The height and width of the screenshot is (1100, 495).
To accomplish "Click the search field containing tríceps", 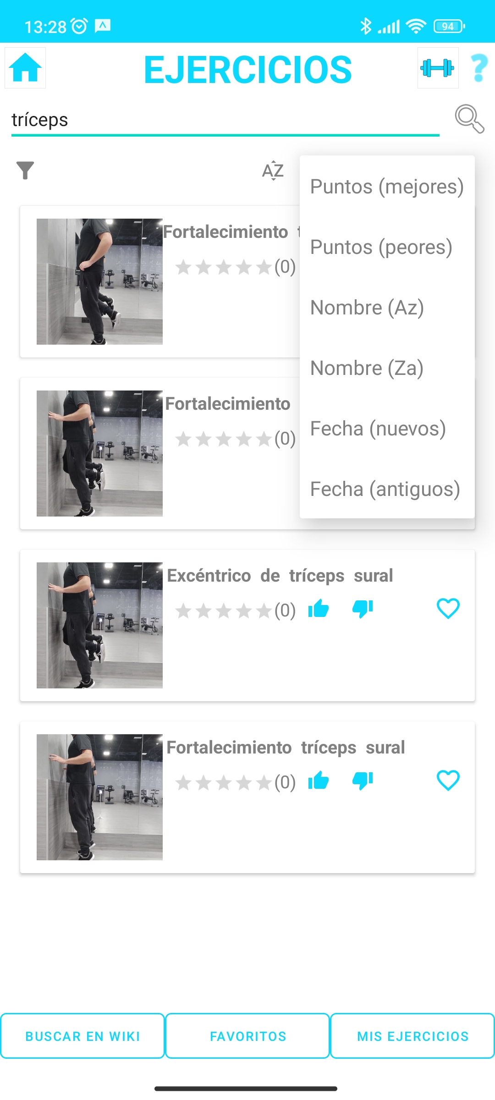I will (x=225, y=120).
